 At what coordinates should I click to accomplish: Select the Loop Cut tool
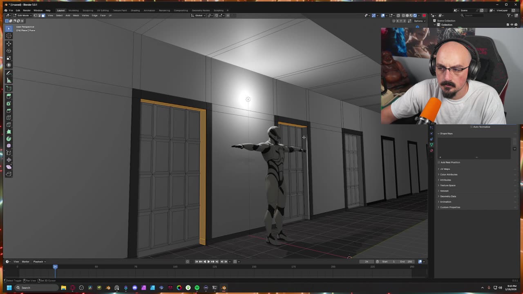click(9, 118)
